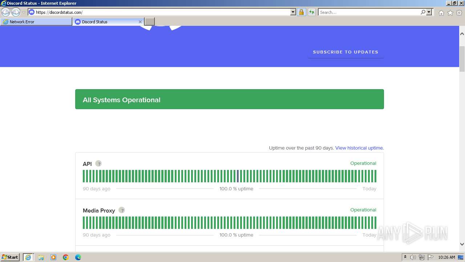Click the Action Center flag icon
Image resolution: width=465 pixels, height=262 pixels.
(x=430, y=257)
